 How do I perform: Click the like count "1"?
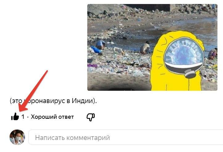[23, 117]
